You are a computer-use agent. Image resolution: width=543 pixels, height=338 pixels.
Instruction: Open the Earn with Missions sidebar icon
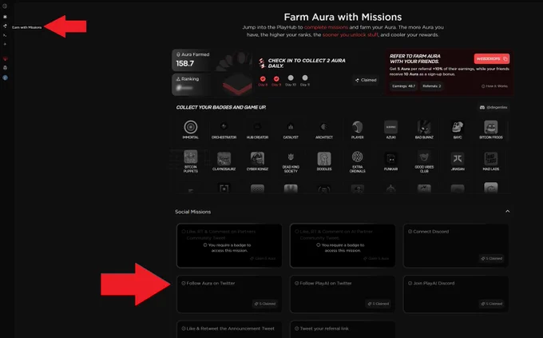[x=5, y=26]
